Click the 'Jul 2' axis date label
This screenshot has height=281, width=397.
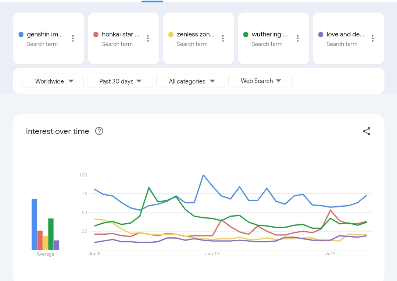(330, 254)
